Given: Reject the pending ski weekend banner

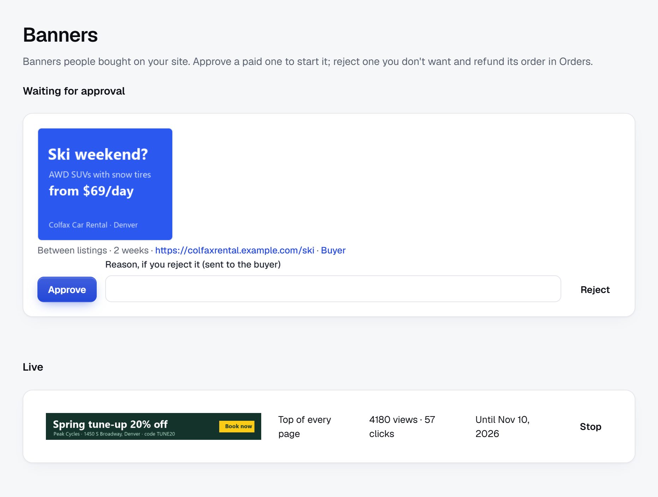Looking at the screenshot, I should pos(595,289).
